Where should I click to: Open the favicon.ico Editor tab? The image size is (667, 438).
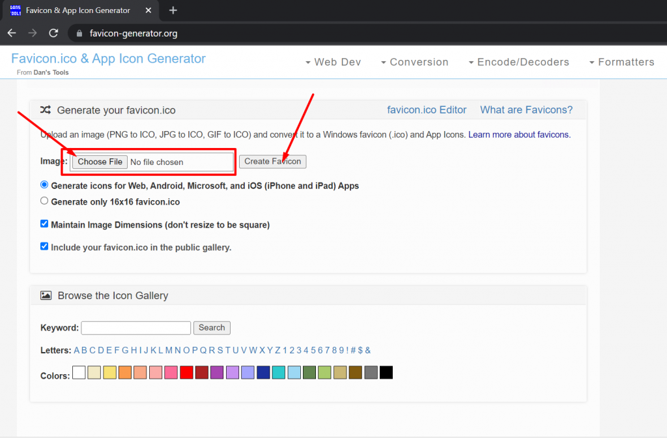(x=427, y=109)
